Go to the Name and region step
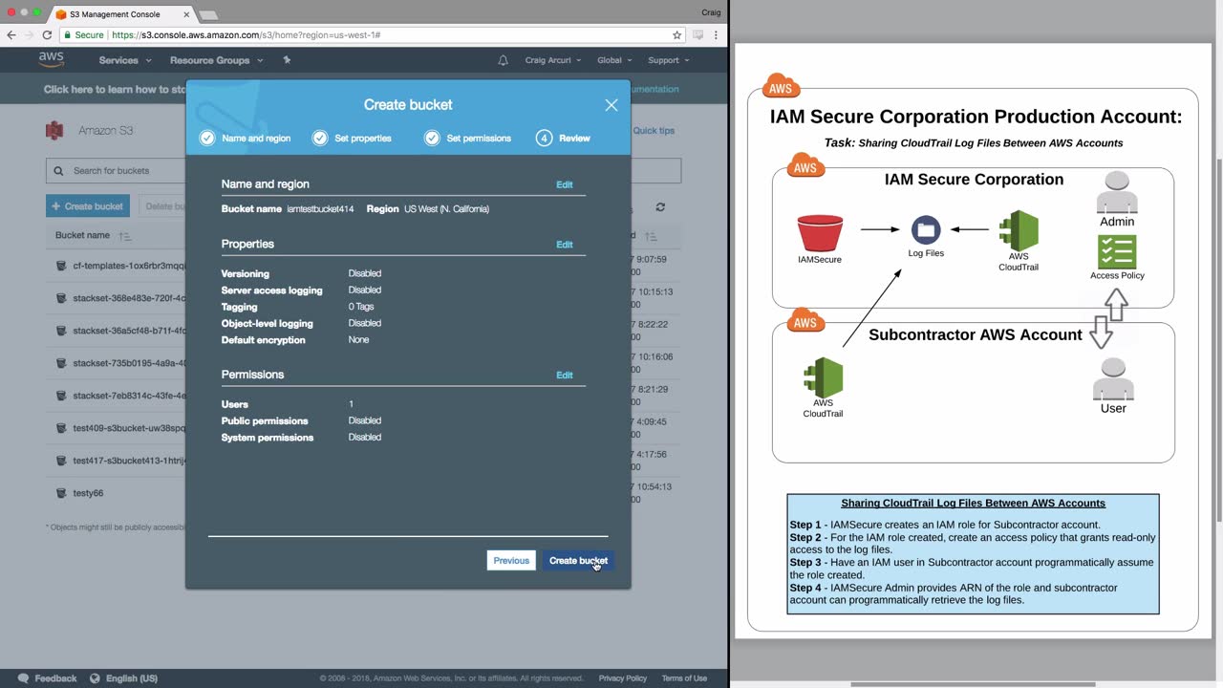Screen dimensions: 1223x688 (246, 139)
